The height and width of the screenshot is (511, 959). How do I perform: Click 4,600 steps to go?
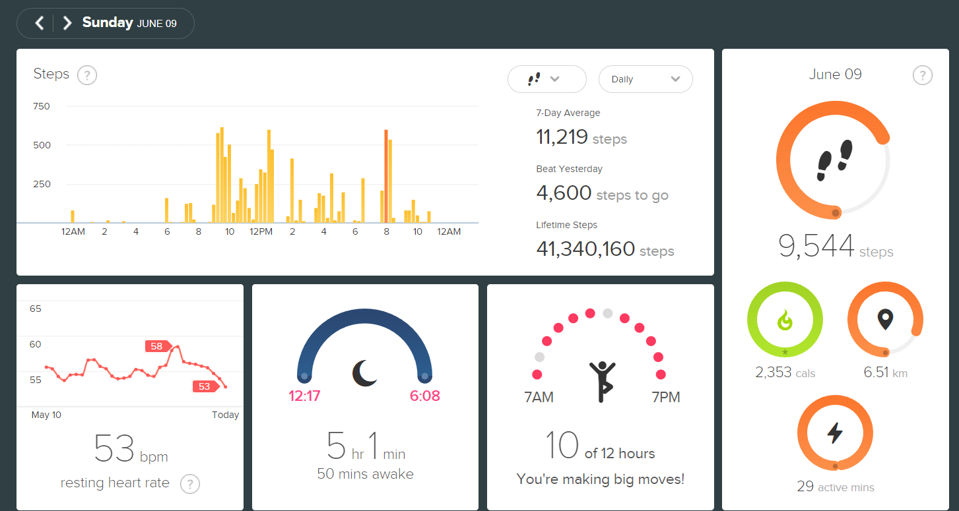[602, 193]
